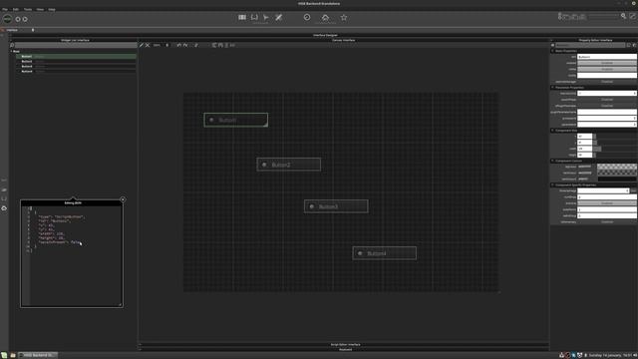Click the bottom icon in the left sidebar

[4, 208]
